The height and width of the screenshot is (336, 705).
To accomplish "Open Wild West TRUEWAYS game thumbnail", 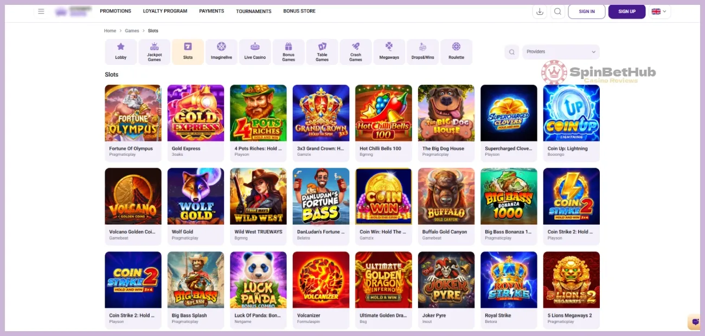I will pyautogui.click(x=258, y=196).
